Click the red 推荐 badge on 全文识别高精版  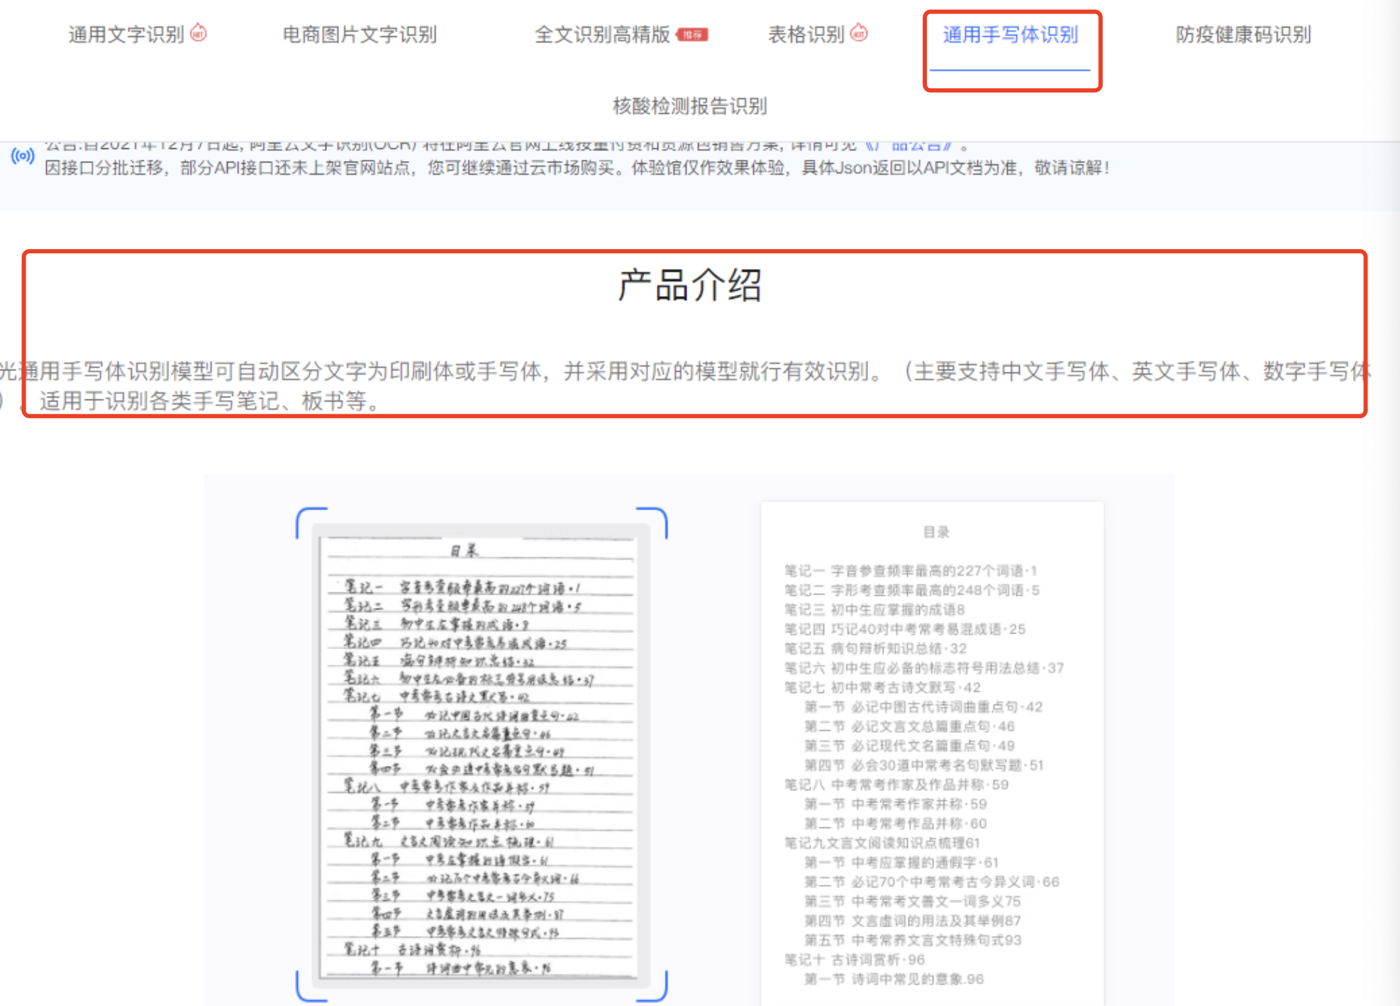click(692, 34)
